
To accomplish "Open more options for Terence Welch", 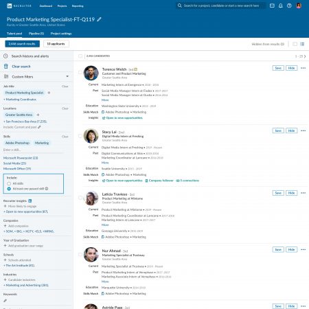I will pyautogui.click(x=303, y=68).
